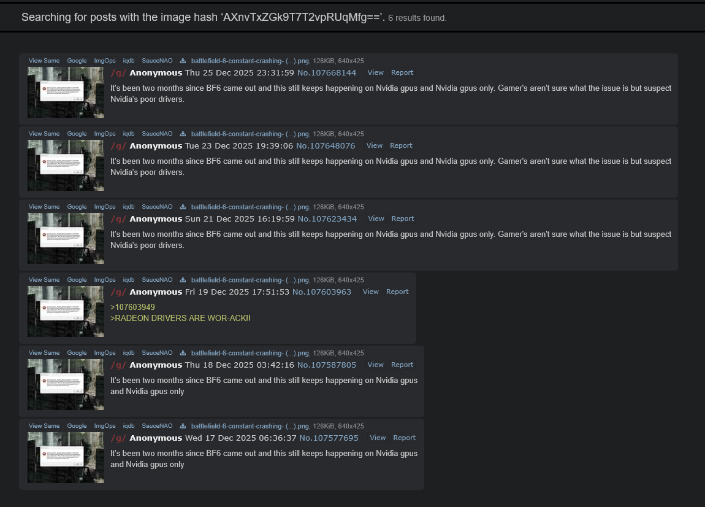This screenshot has width=705, height=507.
Task: View post No.107668144
Action: [x=375, y=72]
